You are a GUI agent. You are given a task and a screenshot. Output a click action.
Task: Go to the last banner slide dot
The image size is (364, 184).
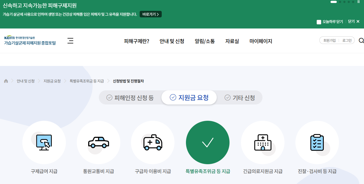[353, 2]
